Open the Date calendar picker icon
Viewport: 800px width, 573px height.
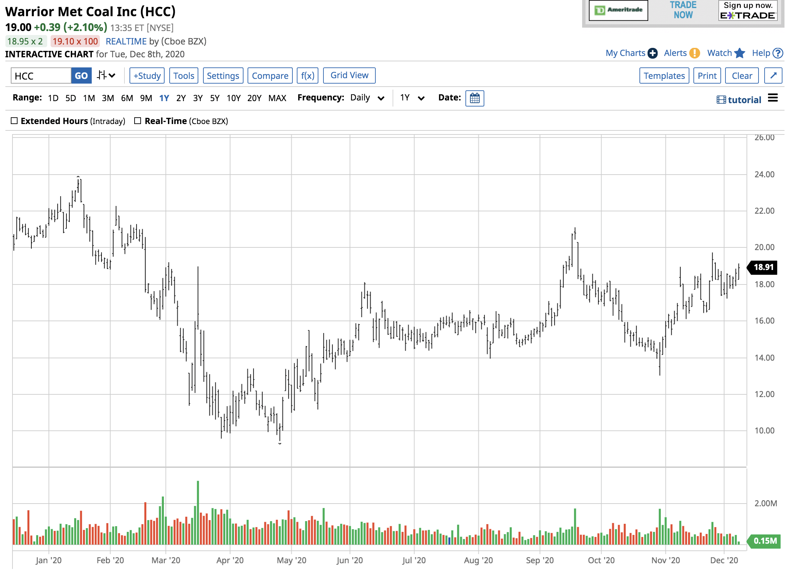(x=475, y=98)
